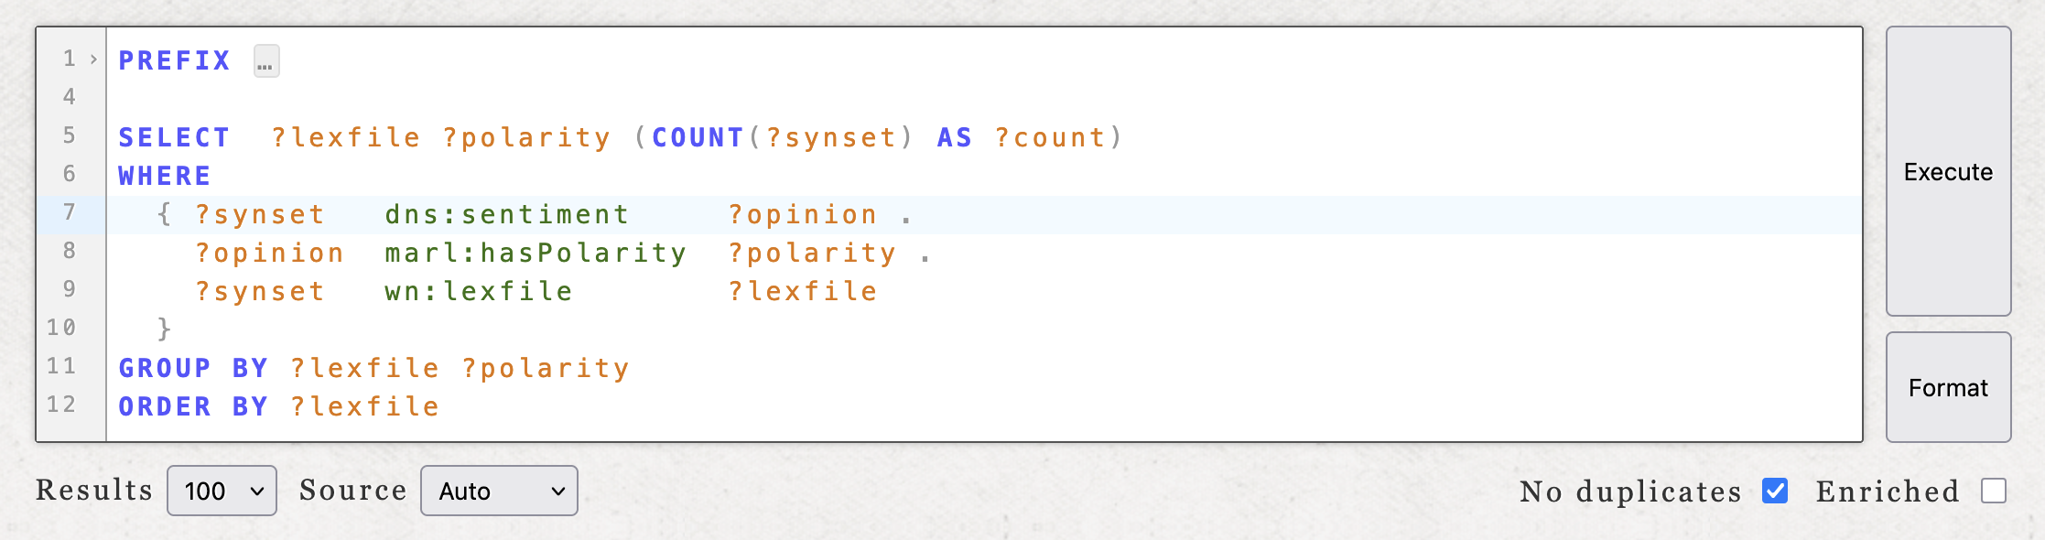Click the WHERE keyword on line 6
The image size is (2045, 540).
164,175
